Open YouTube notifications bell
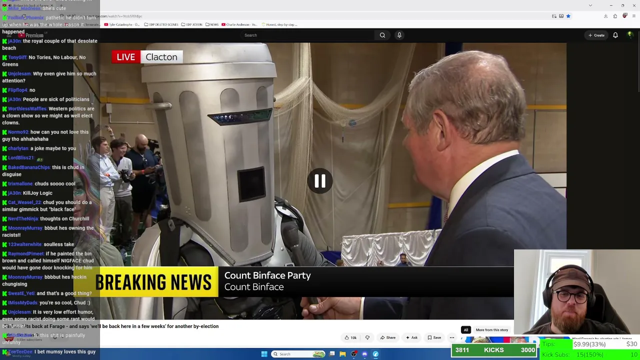This screenshot has height=360, width=640. pos(615,35)
